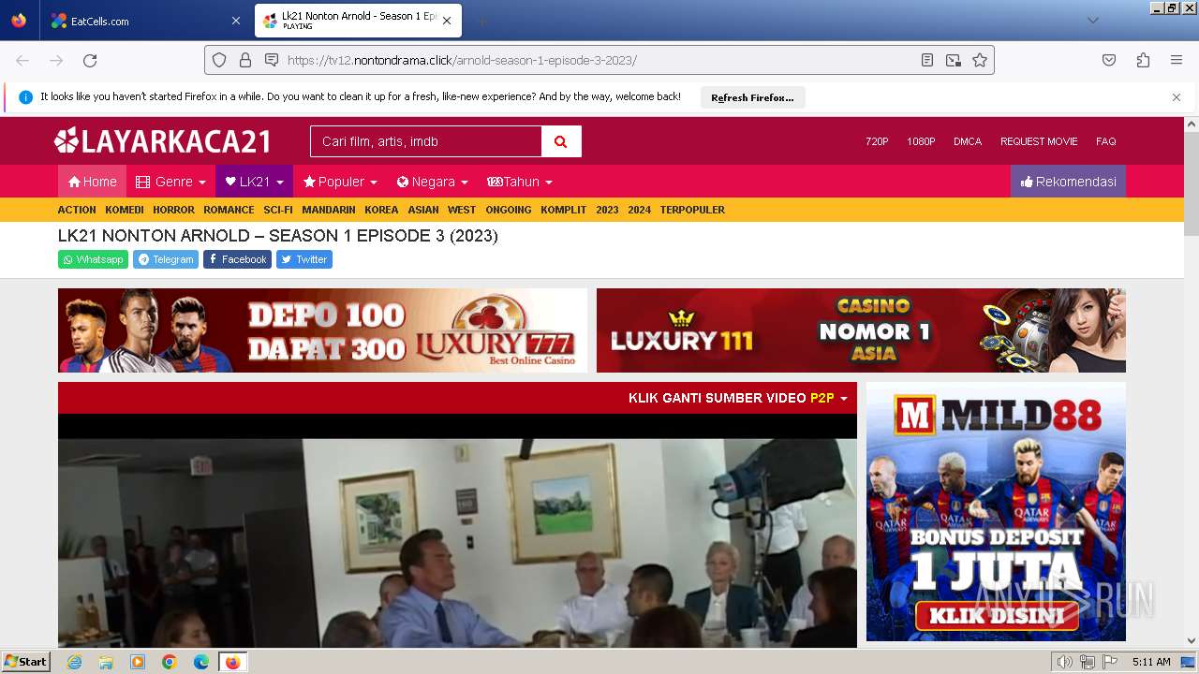Image resolution: width=1199 pixels, height=674 pixels.
Task: Open KLIK GANTI SUMBER VIDEO P2P dropdown
Action: coord(738,398)
